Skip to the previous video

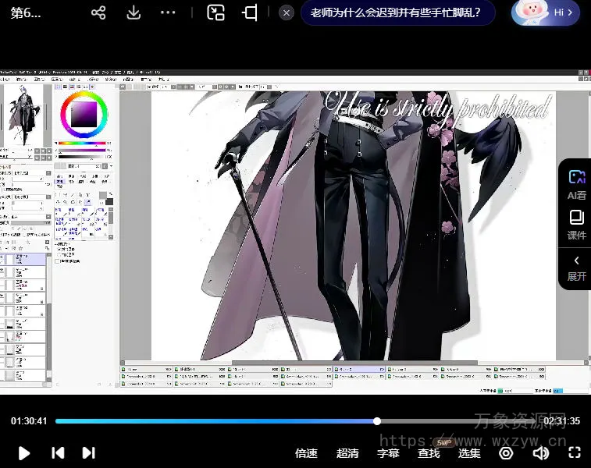click(57, 452)
